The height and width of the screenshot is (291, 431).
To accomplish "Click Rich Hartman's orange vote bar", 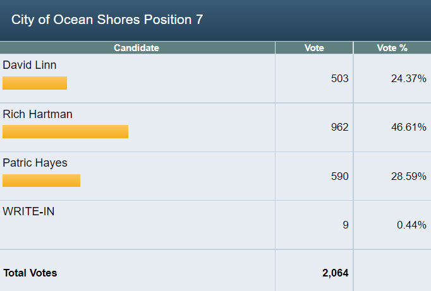I will [x=65, y=131].
